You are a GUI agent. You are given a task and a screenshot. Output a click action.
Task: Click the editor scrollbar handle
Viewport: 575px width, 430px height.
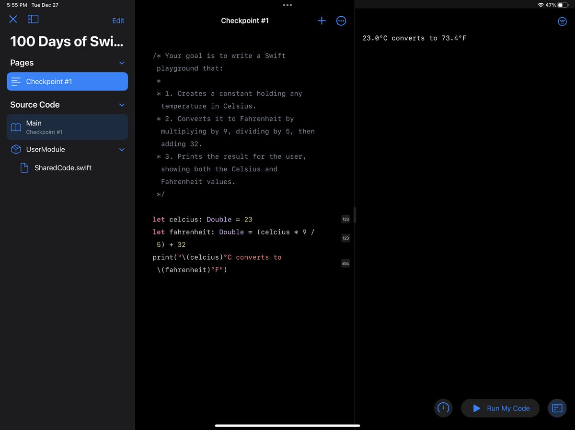tap(355, 215)
